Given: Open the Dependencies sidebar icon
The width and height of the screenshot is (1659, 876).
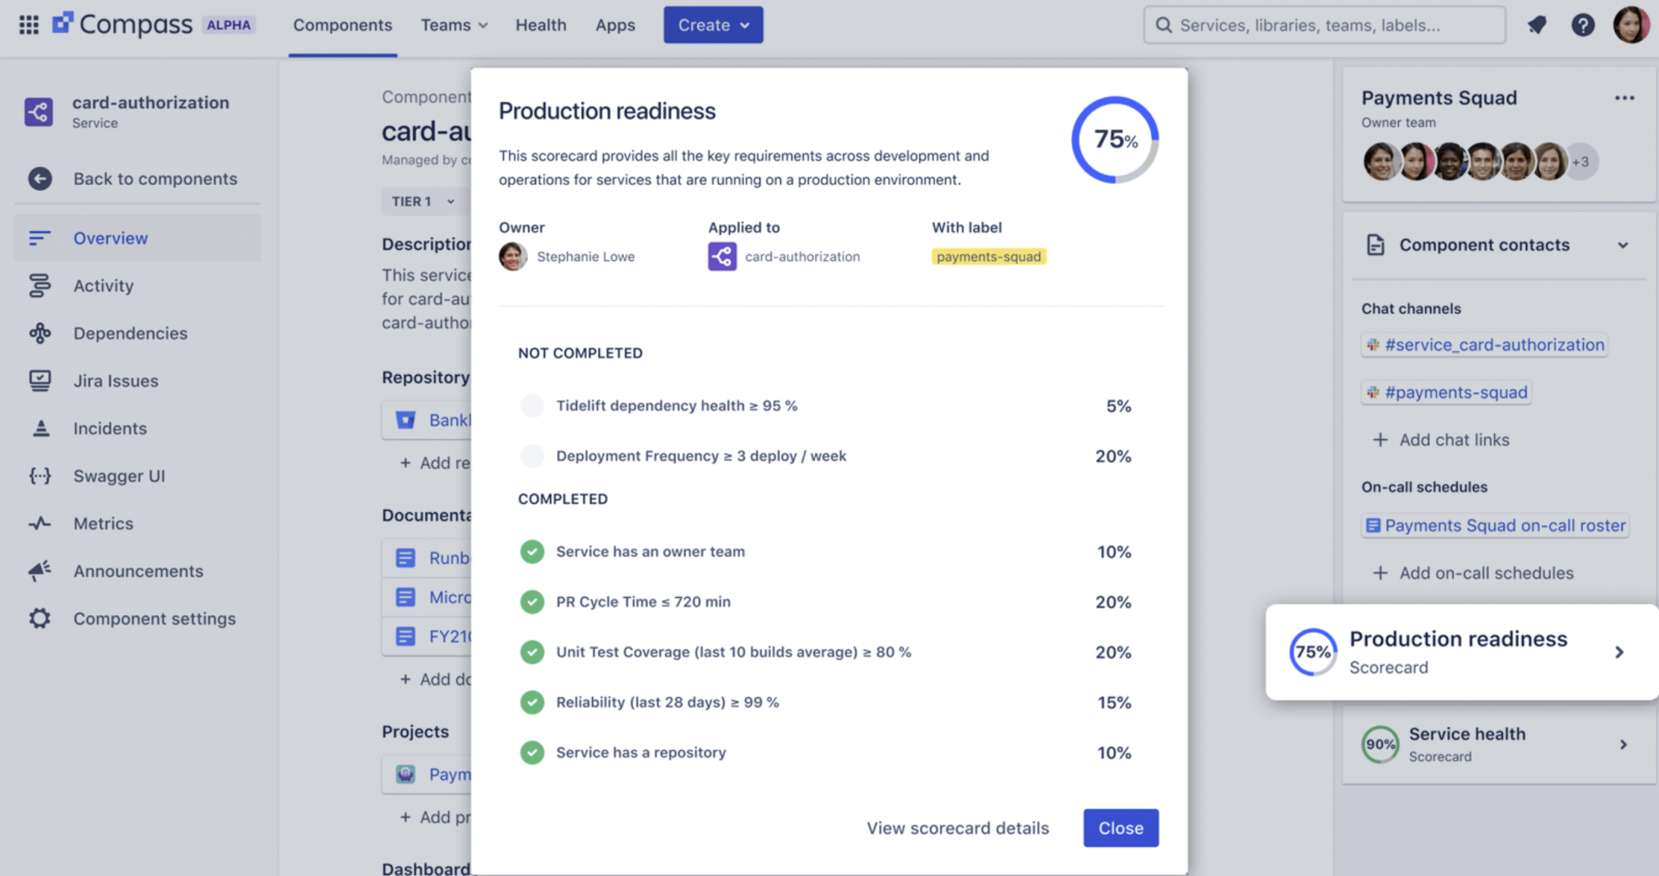Looking at the screenshot, I should point(40,333).
